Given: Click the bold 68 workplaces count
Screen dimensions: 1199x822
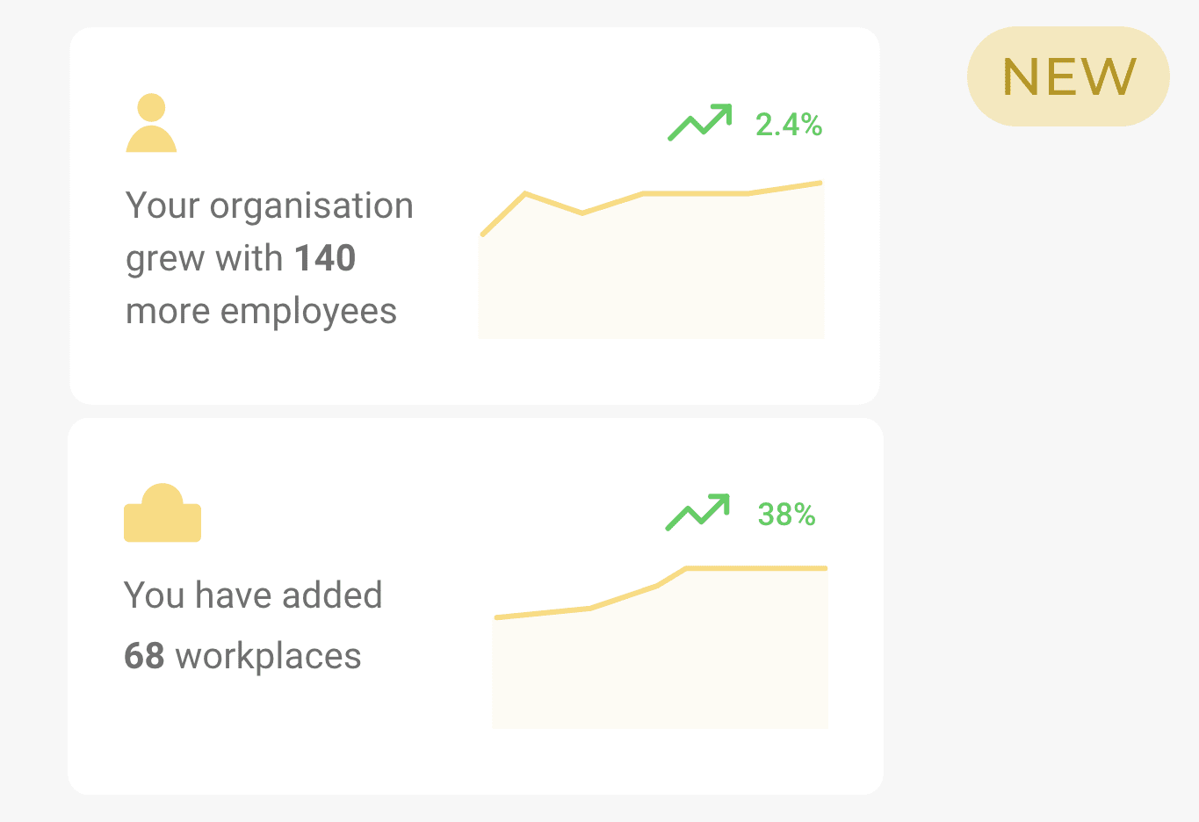Looking at the screenshot, I should point(144,656).
